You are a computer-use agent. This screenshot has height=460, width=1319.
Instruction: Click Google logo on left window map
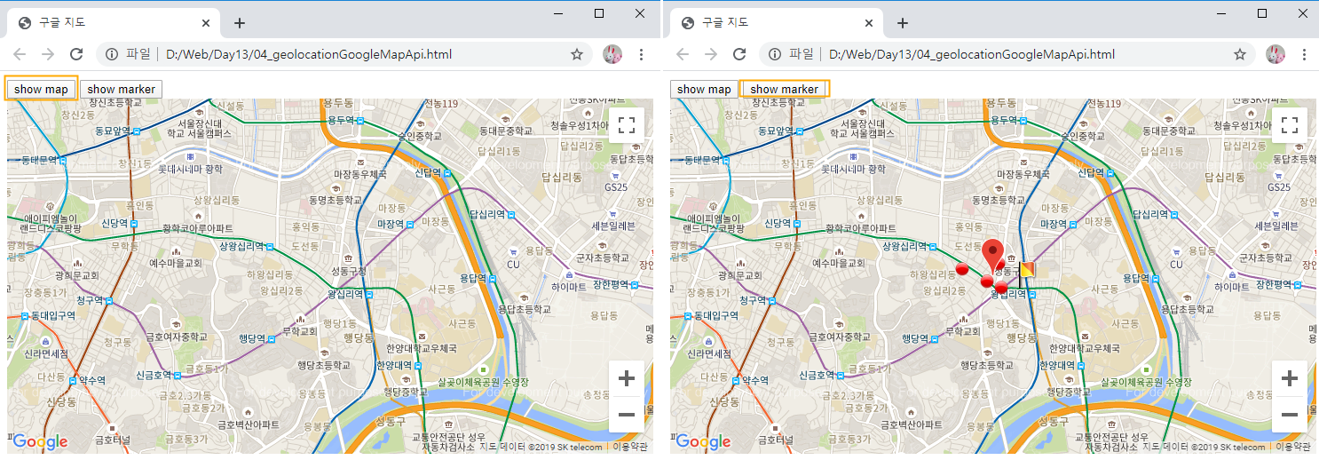coord(40,441)
